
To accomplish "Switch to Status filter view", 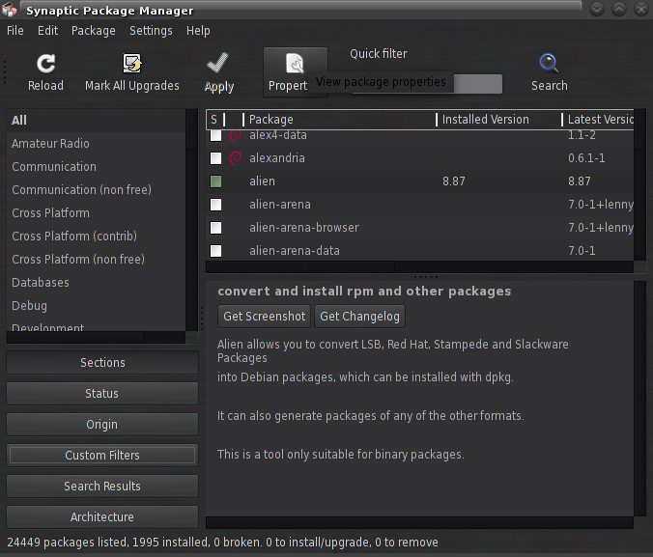I will tap(102, 394).
